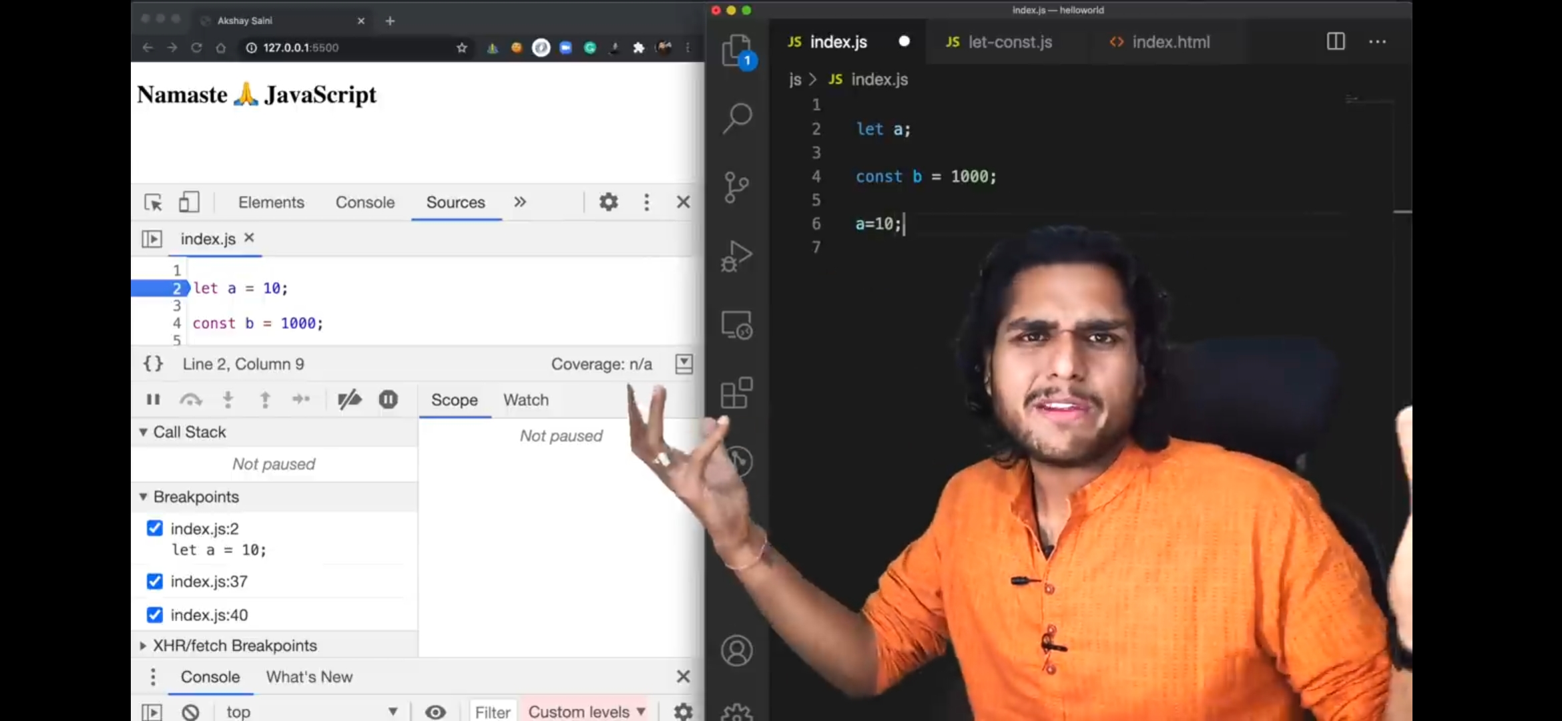1562x721 pixels.
Task: Switch to the Watch pane
Action: click(526, 400)
